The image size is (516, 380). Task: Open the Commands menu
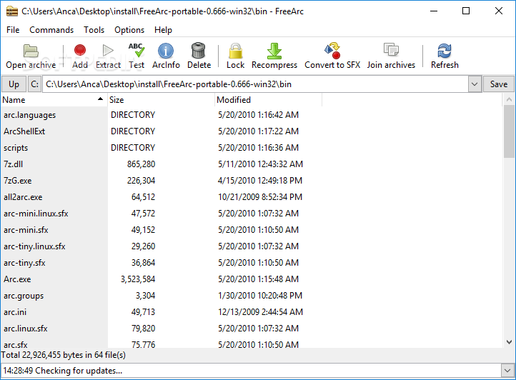click(51, 30)
